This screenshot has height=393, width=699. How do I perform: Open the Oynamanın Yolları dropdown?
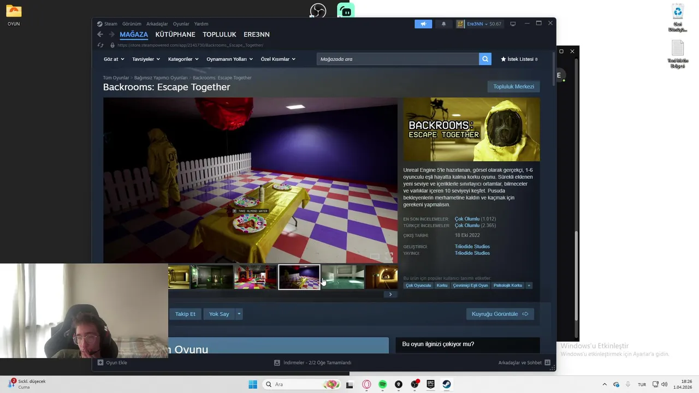click(x=229, y=59)
